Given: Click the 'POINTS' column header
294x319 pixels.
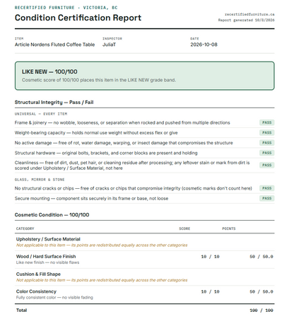Looking at the screenshot, I should [229, 228].
